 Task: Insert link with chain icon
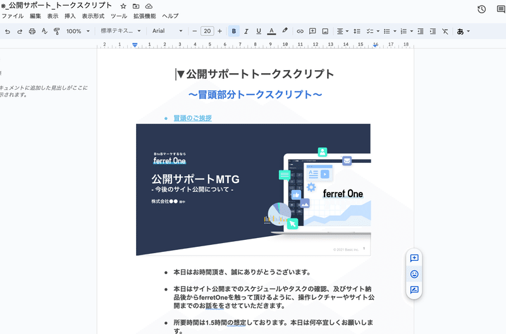coord(300,31)
